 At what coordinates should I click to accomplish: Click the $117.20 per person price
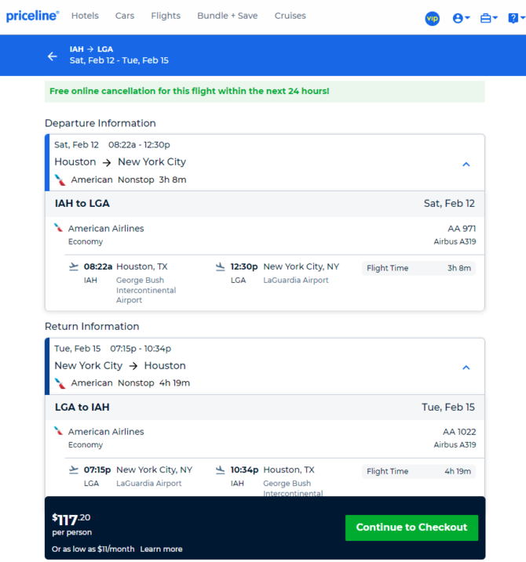(71, 524)
